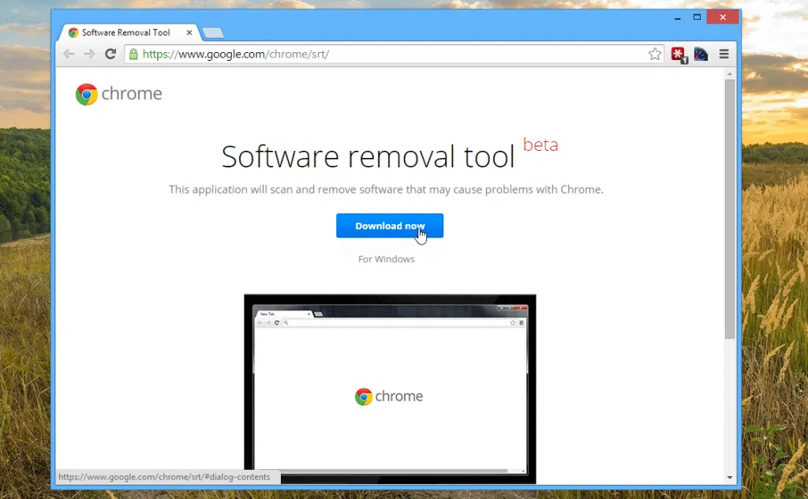Toggle the bookmark star for this page

[x=655, y=54]
